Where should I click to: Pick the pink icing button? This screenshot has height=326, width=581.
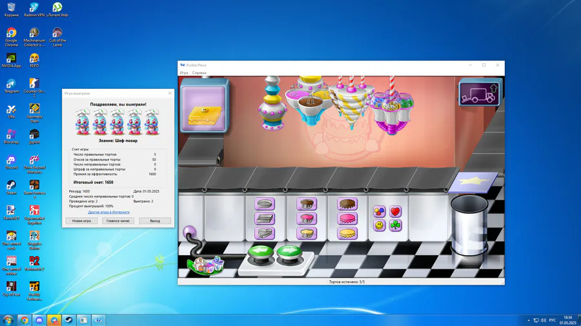(x=347, y=218)
